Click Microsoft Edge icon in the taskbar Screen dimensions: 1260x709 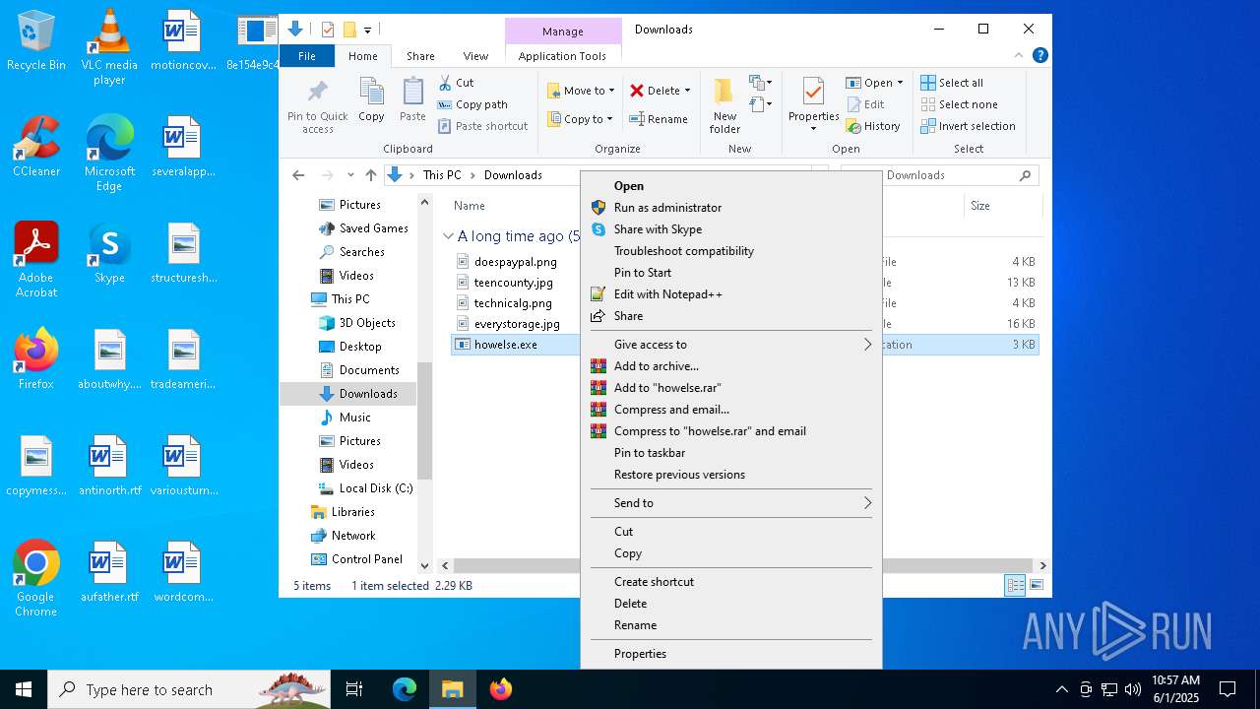pos(405,689)
